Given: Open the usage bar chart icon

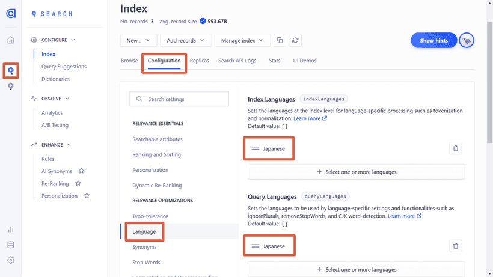Looking at the screenshot, I should (11, 230).
